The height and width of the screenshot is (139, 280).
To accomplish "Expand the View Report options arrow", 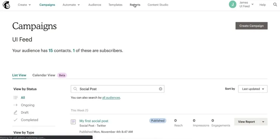I will (x=263, y=122).
